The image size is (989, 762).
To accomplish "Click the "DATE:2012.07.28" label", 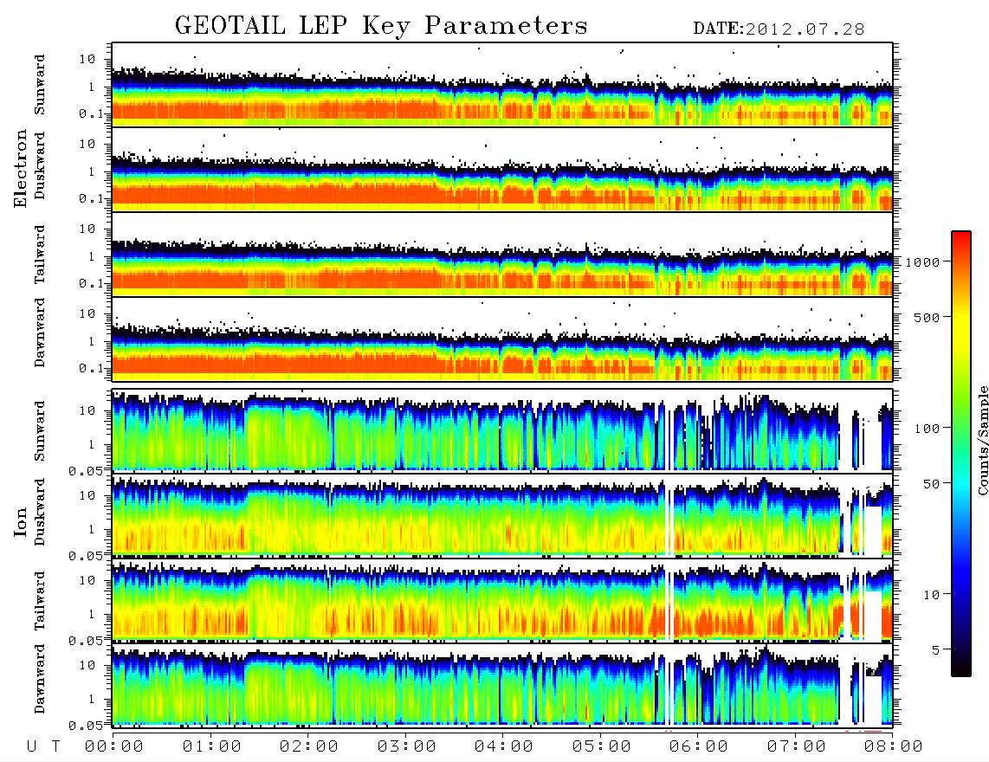I will pos(779,29).
